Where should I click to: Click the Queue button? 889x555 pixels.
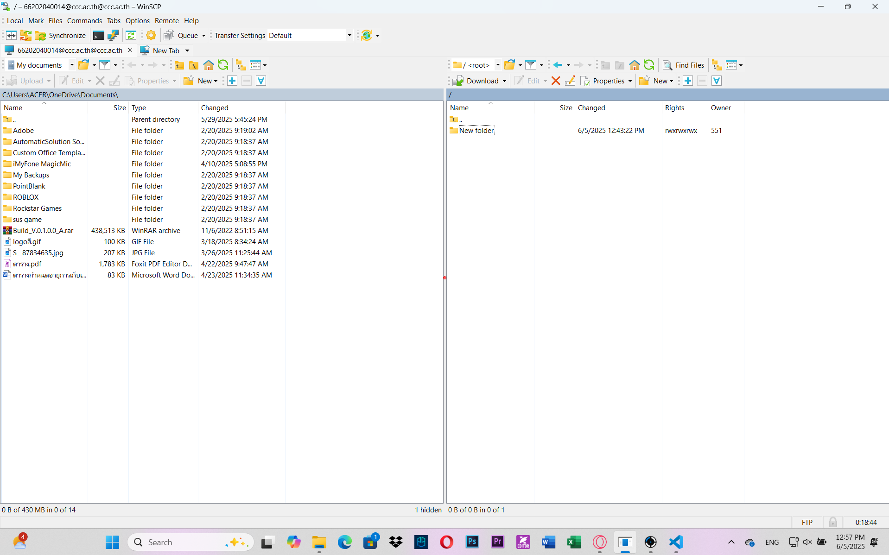point(181,35)
